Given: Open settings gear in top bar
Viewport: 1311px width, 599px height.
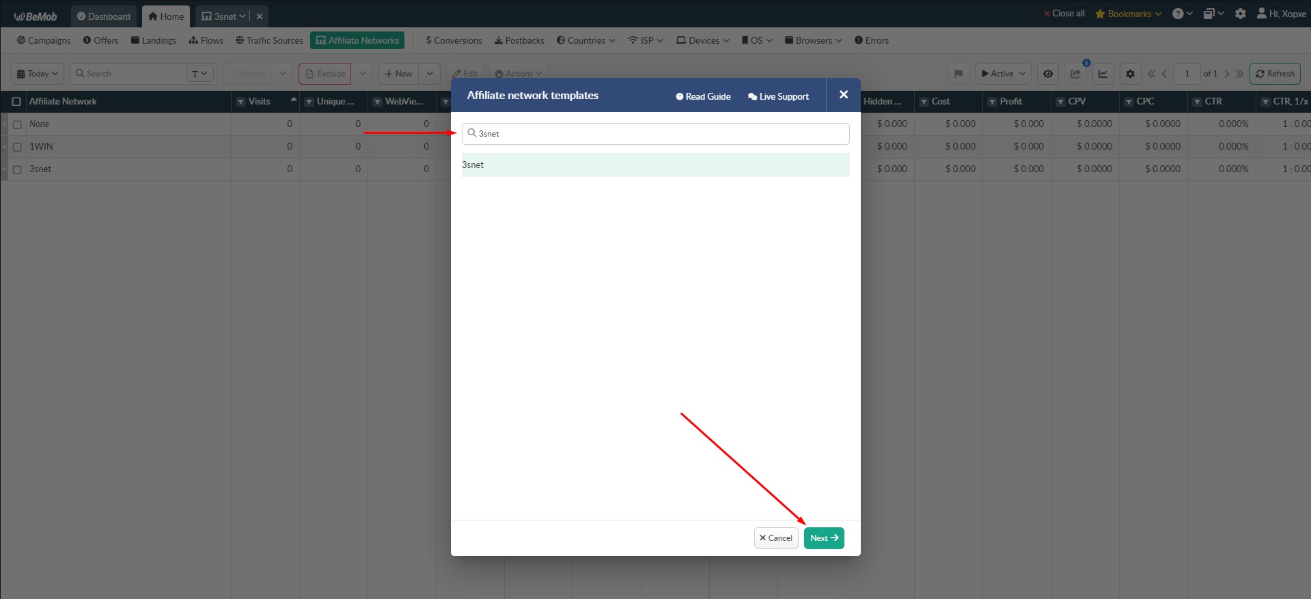Looking at the screenshot, I should (x=1241, y=14).
